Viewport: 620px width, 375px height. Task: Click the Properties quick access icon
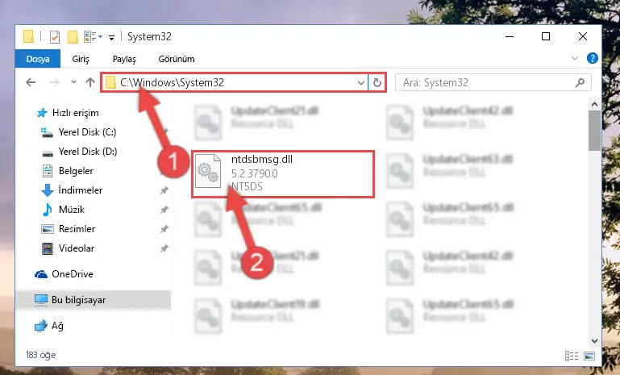coord(55,37)
